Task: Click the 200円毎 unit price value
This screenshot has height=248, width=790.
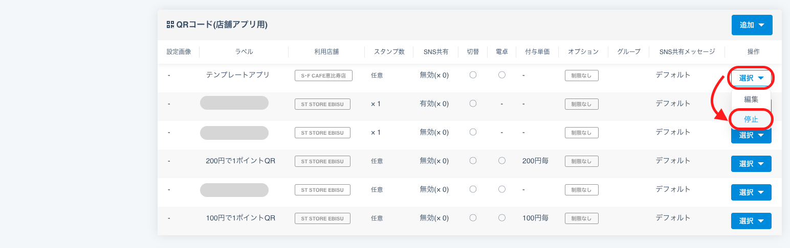Action: [x=535, y=161]
